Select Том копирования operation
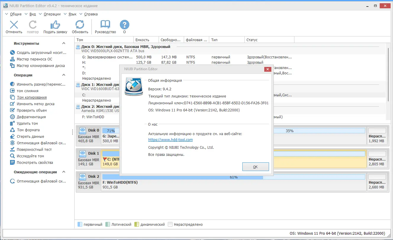 (28, 97)
